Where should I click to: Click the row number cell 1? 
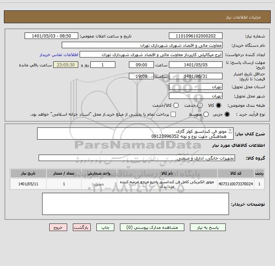[x=259, y=184]
